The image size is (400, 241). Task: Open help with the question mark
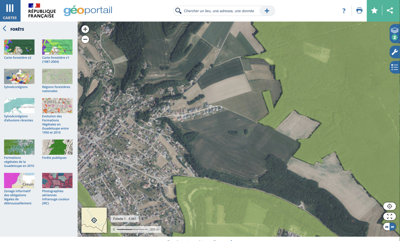point(344,11)
